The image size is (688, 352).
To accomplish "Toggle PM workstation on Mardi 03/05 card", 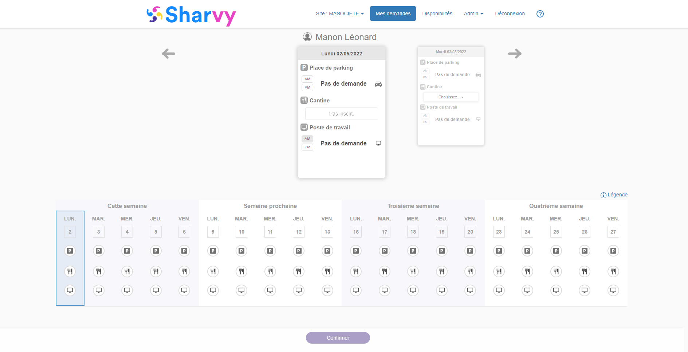I will 425,122.
